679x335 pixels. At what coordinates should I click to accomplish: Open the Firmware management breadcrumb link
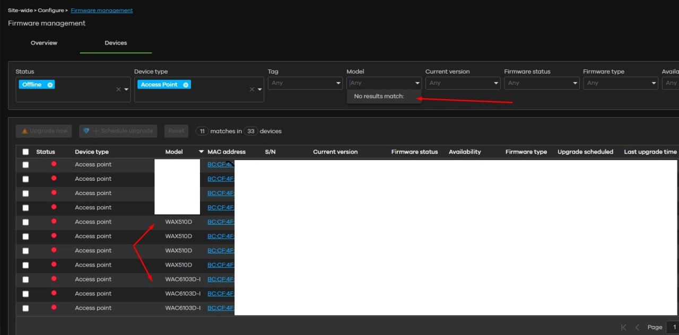102,10
